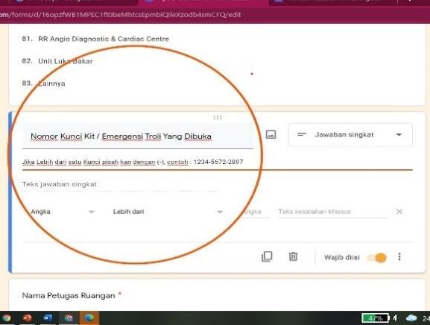The height and width of the screenshot is (325, 430).
Task: Click the add image icon beside question title
Action: (x=271, y=134)
